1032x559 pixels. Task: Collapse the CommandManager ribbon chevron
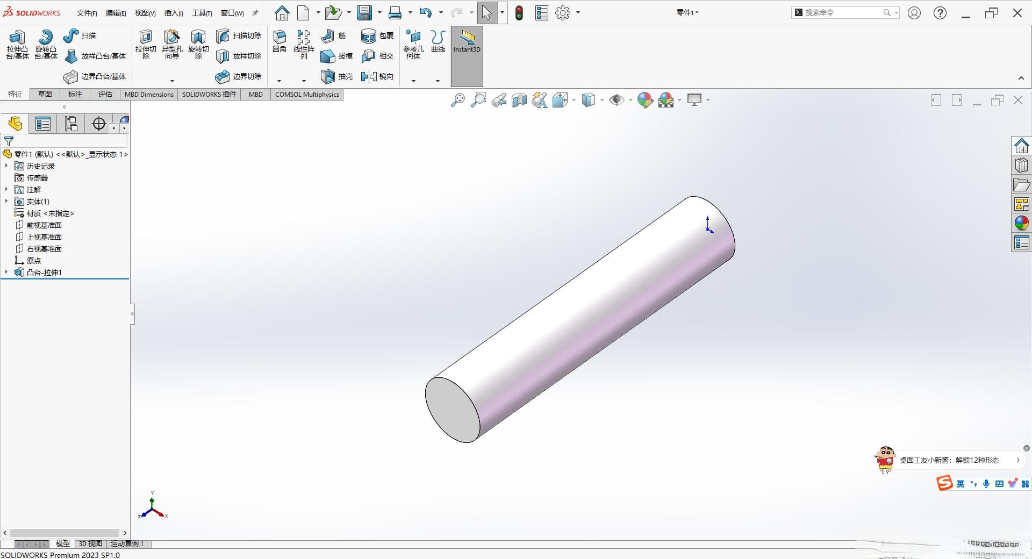[x=1021, y=78]
